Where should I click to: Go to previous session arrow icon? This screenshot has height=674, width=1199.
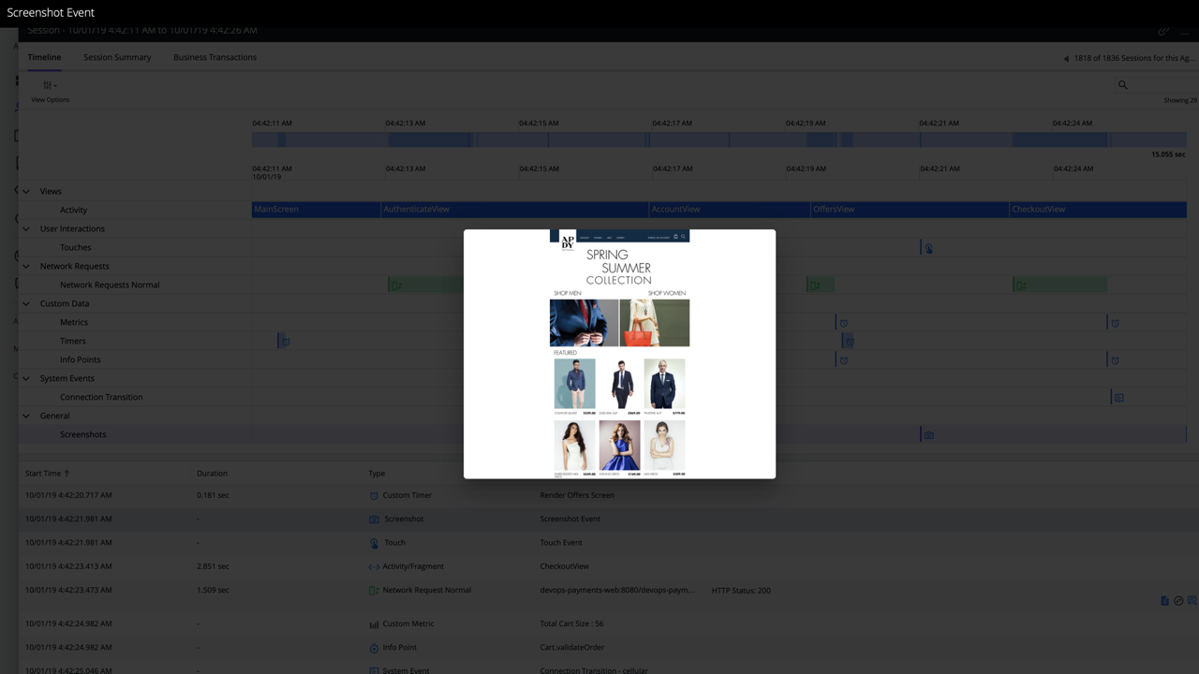click(x=1066, y=58)
